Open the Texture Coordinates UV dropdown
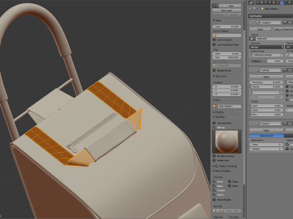Image resolution: width=293 pixels, height=219 pixels. point(289,47)
